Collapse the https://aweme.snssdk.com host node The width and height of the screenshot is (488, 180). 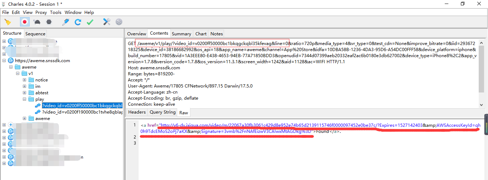(4, 61)
